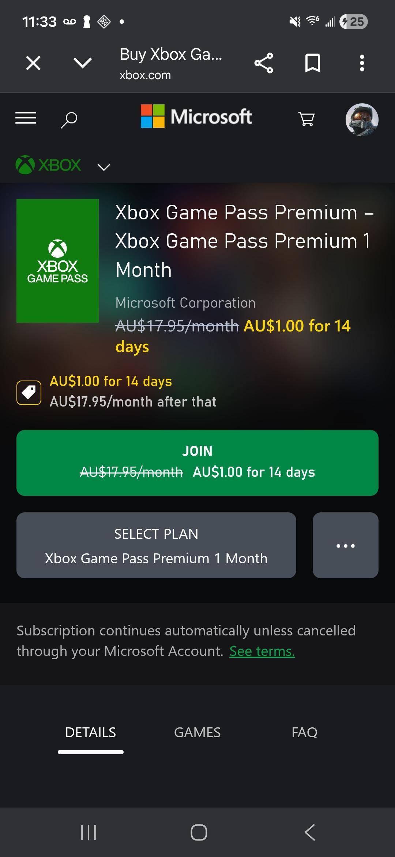Switch to the Games tab

point(197,732)
